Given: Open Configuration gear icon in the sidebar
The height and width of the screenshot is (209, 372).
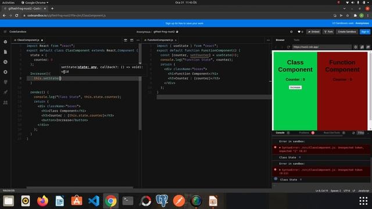Looking at the screenshot, I should point(5,72).
